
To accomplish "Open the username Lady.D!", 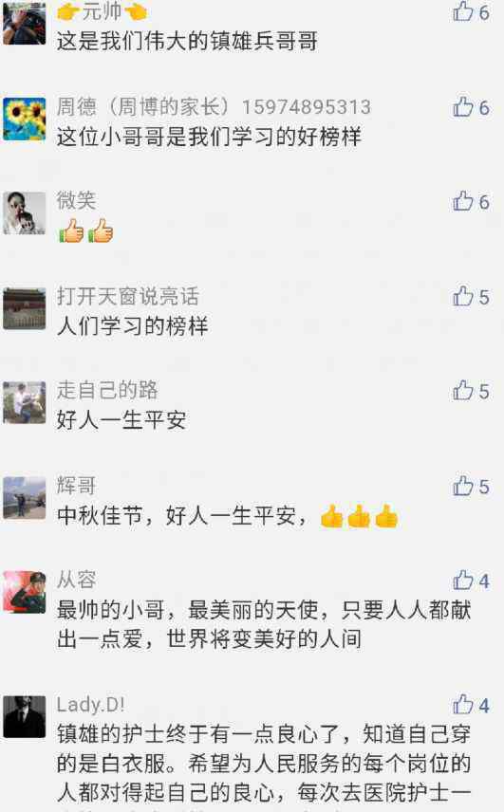I will (91, 705).
